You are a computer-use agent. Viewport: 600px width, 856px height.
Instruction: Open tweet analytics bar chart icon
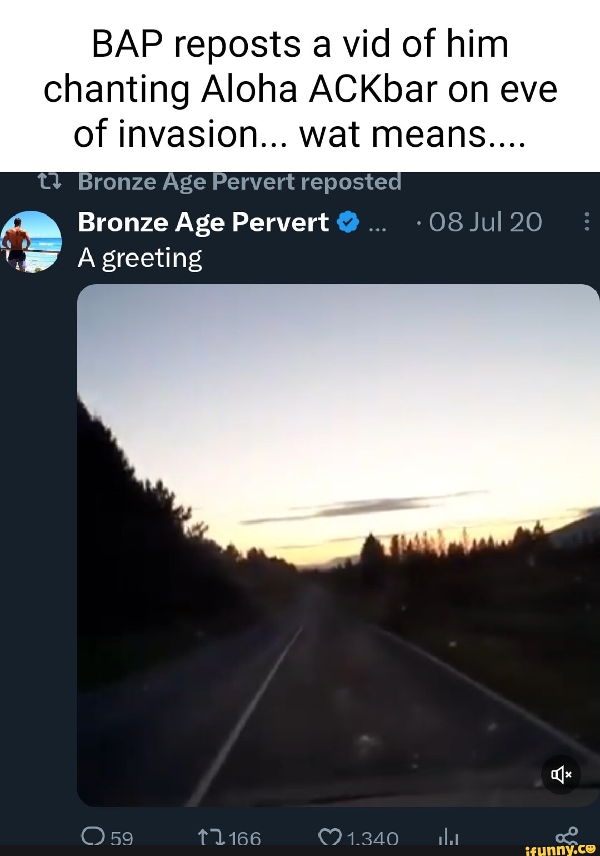pos(448,837)
